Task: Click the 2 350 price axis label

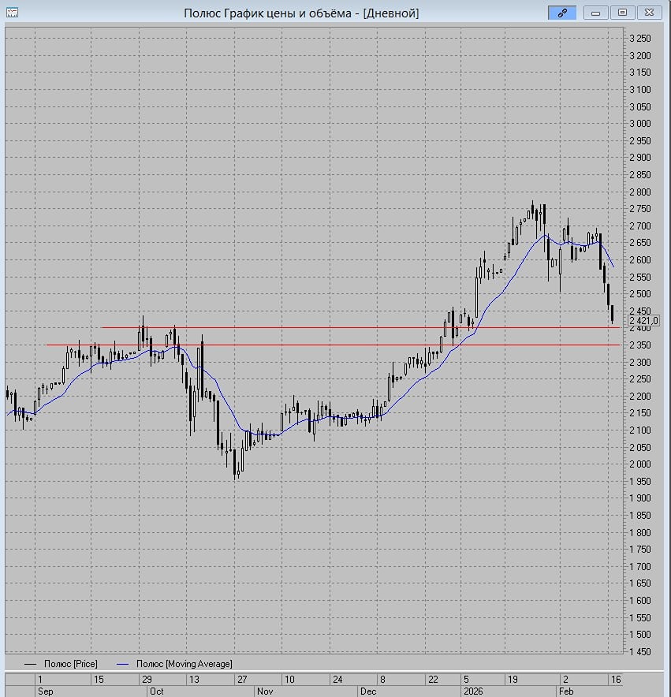Action: pos(640,345)
